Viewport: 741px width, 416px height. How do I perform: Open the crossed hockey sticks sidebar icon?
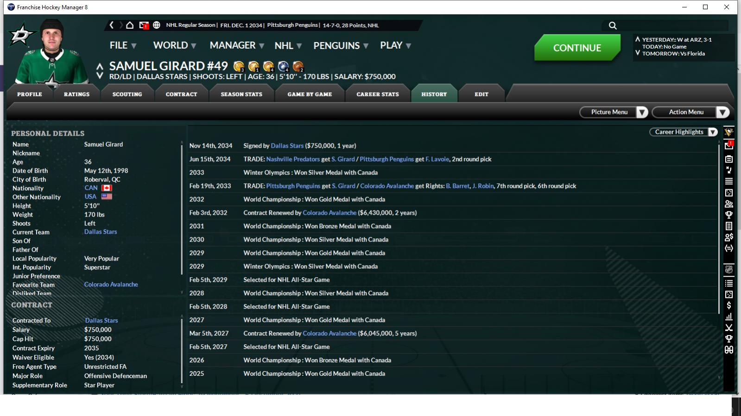[x=729, y=328]
